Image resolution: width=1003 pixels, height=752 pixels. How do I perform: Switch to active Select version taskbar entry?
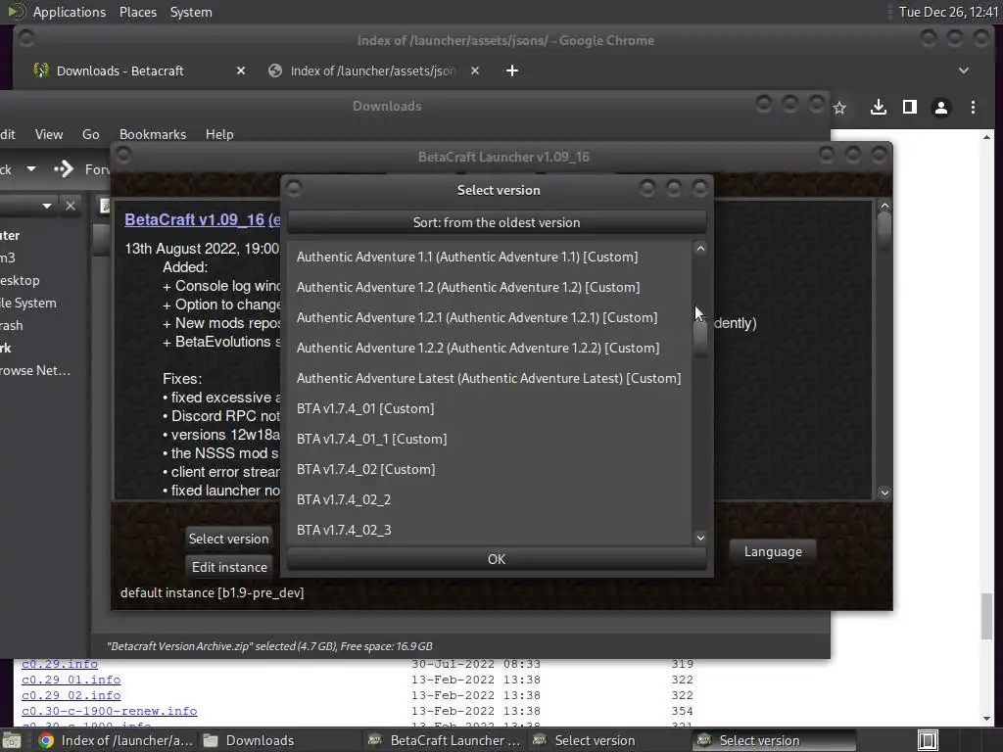click(x=775, y=740)
